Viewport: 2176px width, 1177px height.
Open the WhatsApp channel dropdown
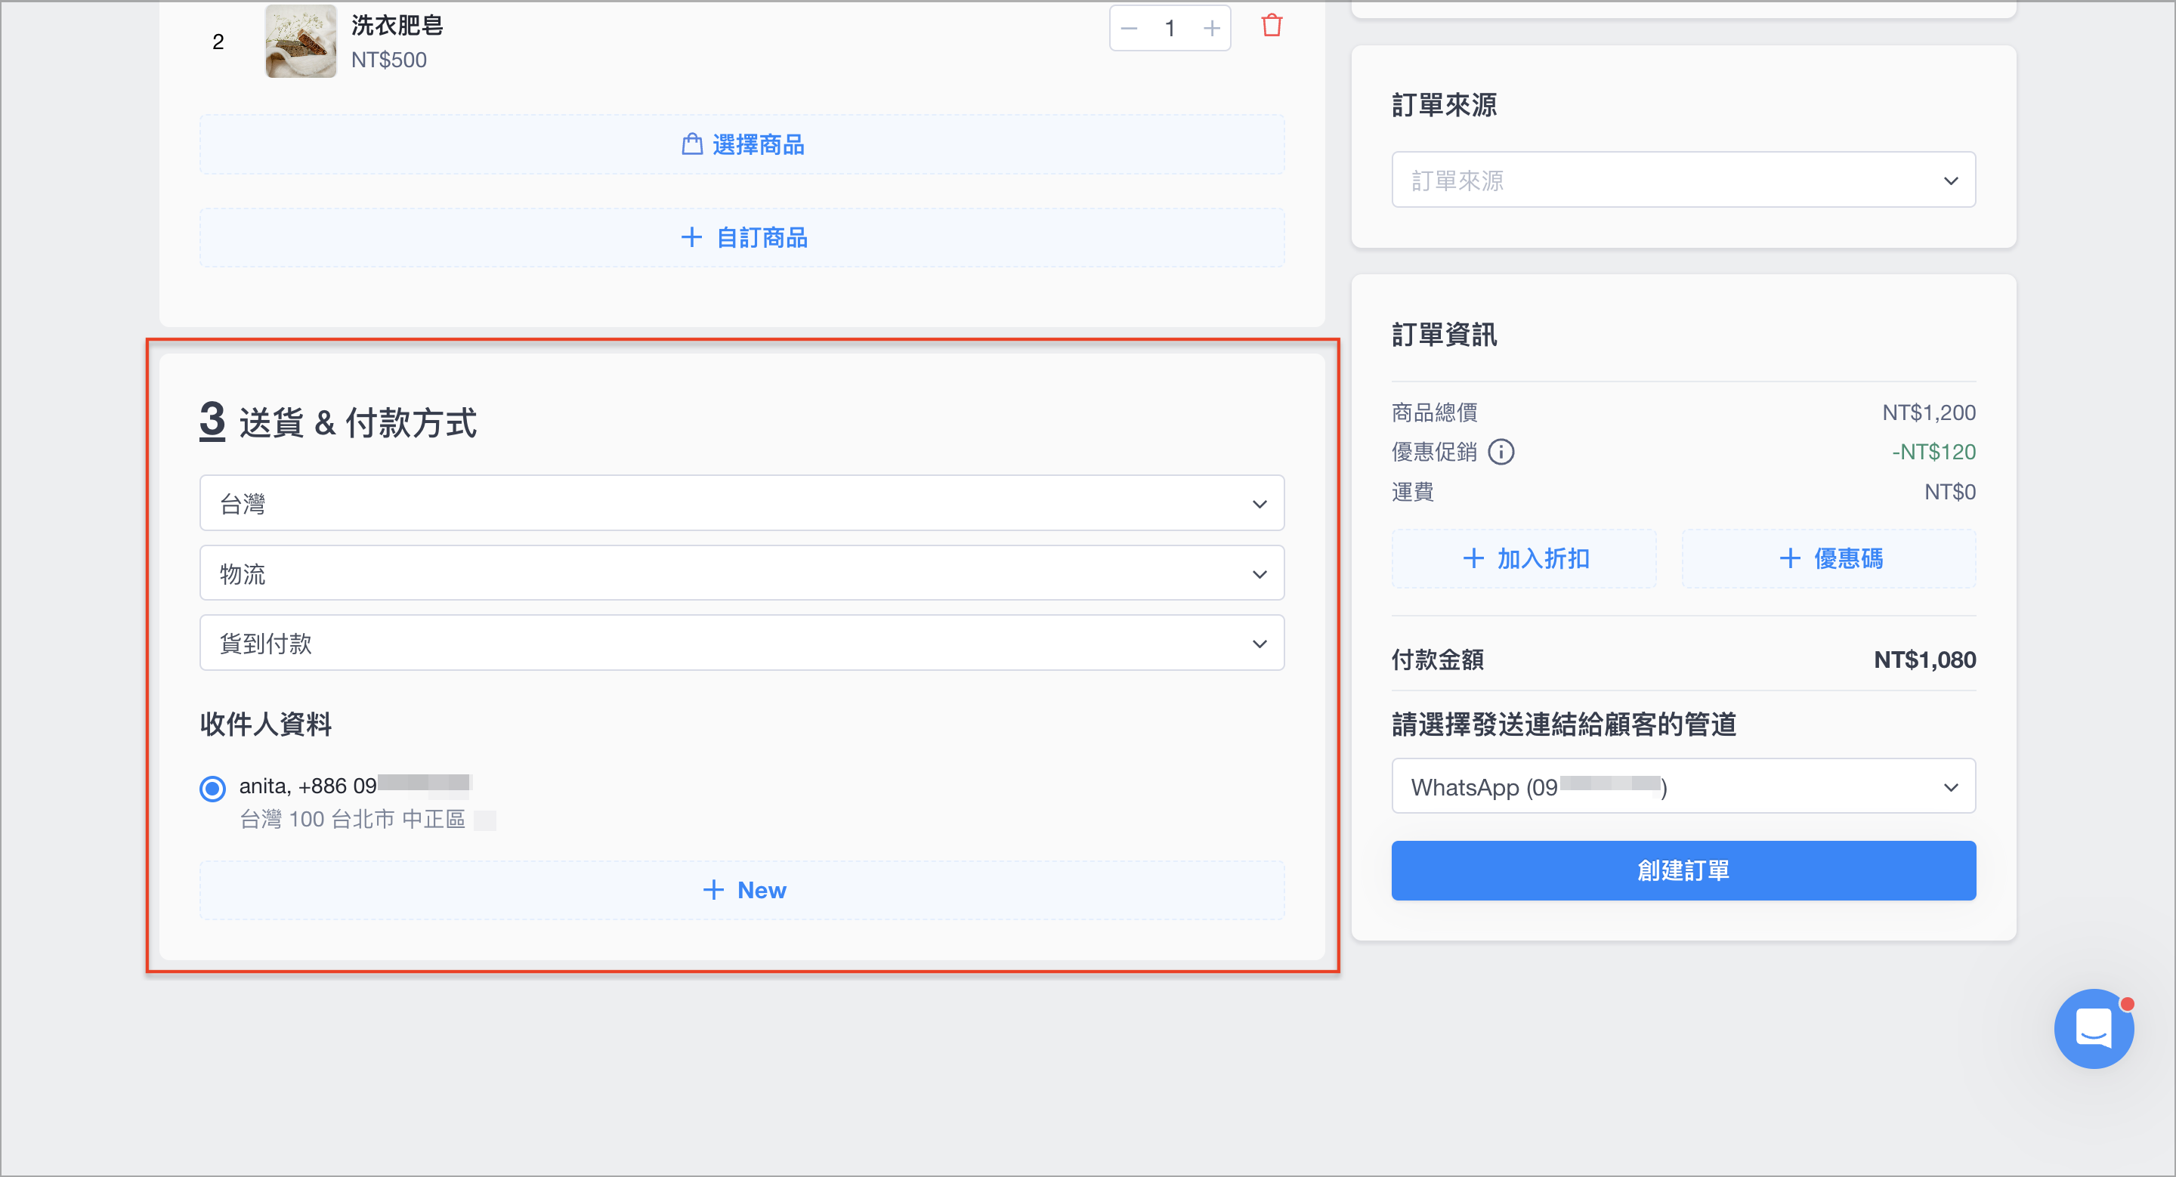click(x=1683, y=786)
